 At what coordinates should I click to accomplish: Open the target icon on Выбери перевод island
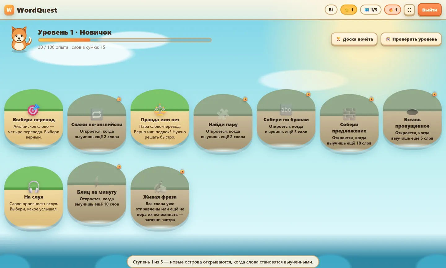(33, 109)
